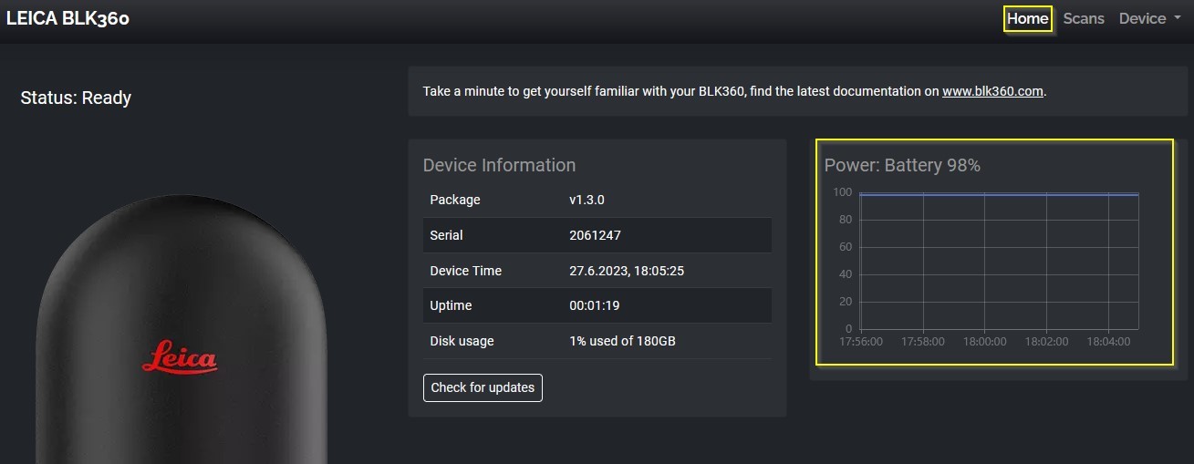The image size is (1194, 464).
Task: Click the 18:04:00 axis tick label
Action: coord(1108,342)
